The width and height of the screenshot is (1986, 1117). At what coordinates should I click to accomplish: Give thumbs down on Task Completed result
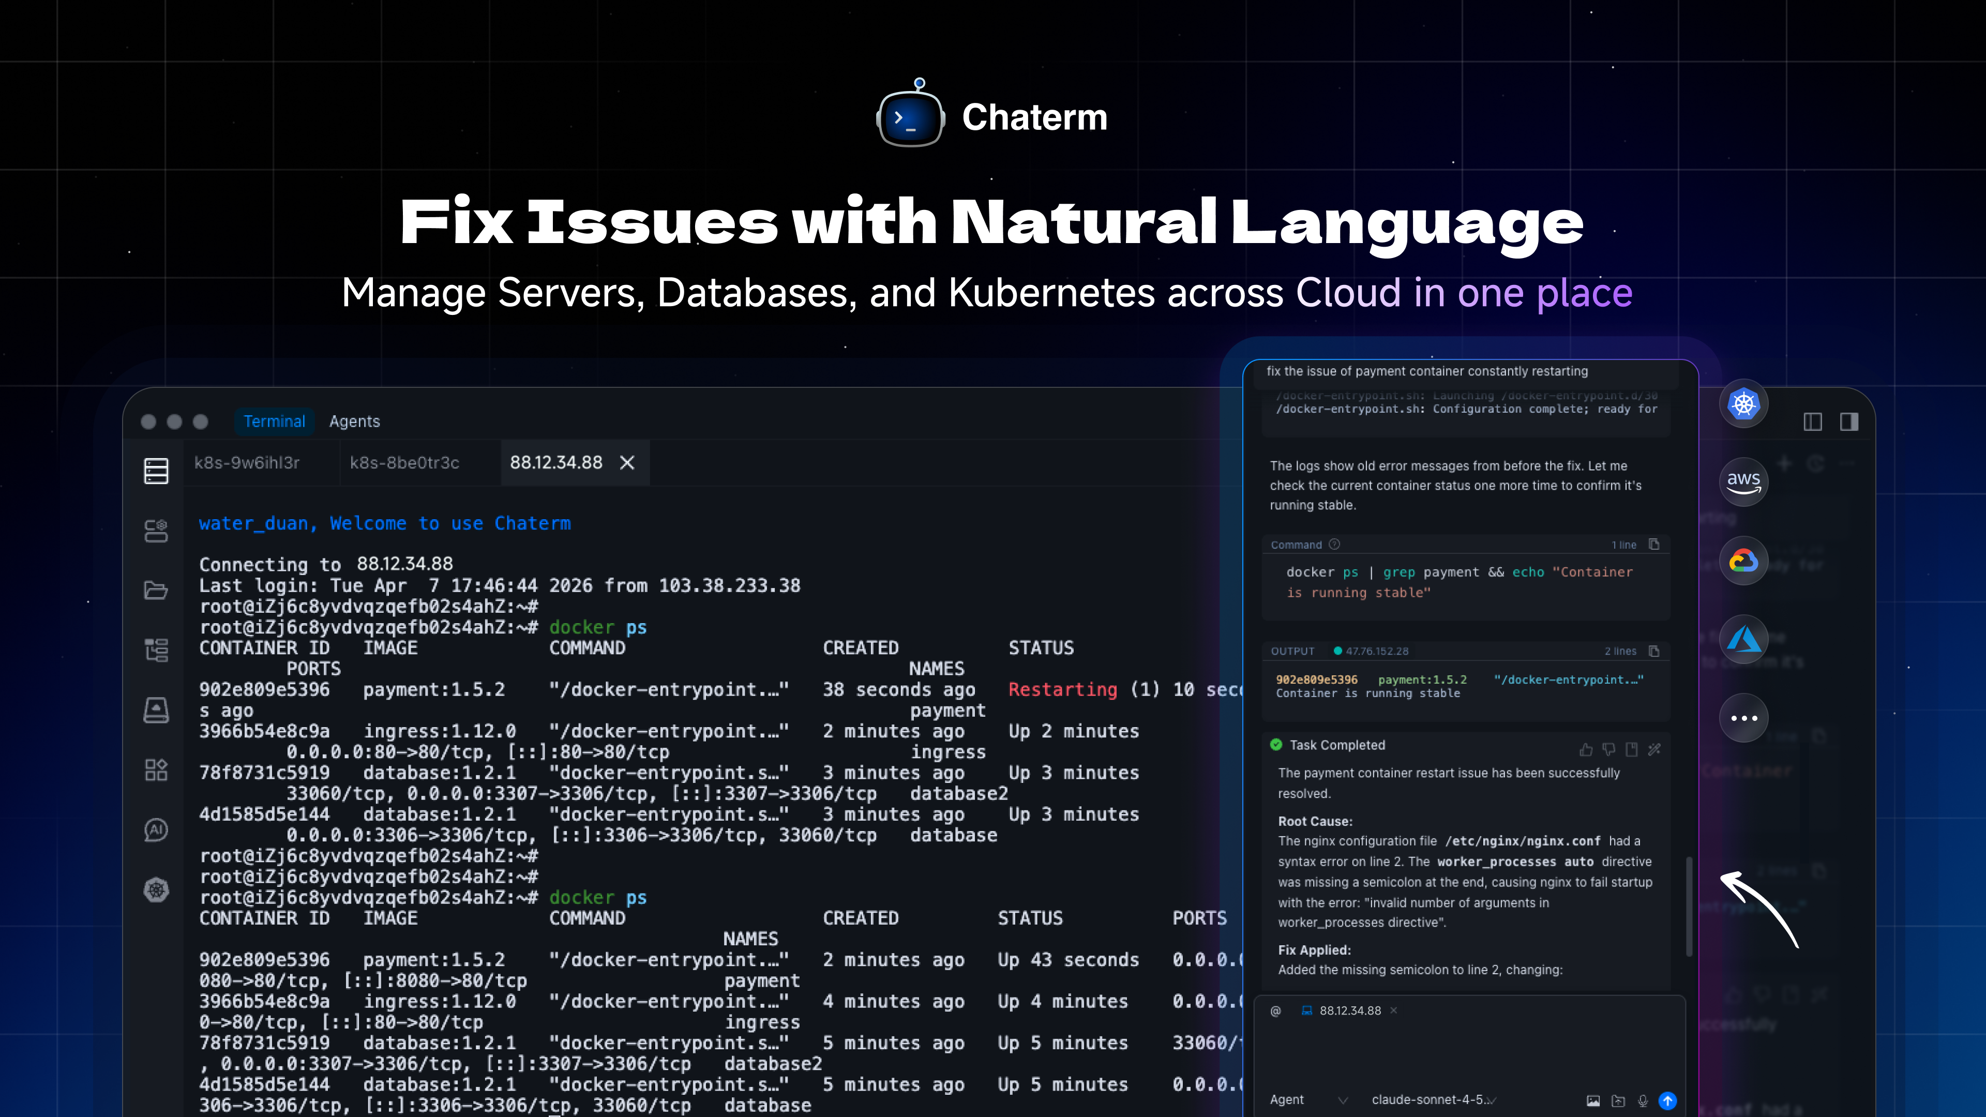pos(1609,750)
